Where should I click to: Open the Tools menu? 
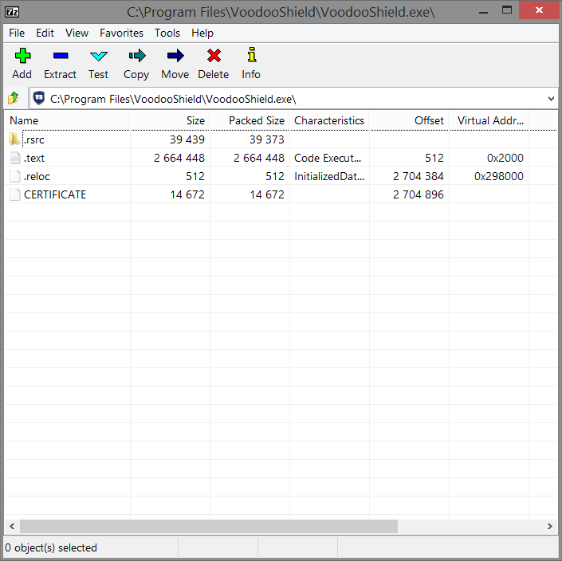click(167, 33)
